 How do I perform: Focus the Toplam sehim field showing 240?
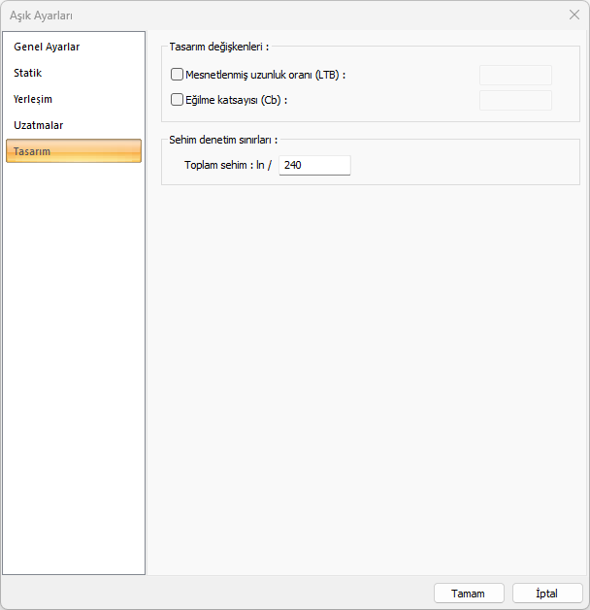coord(314,165)
